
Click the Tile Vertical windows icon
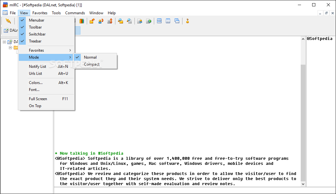pos(168,21)
